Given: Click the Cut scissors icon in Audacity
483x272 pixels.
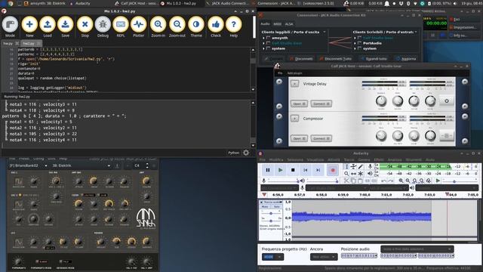Looking at the screenshot, I should (x=346, y=181).
